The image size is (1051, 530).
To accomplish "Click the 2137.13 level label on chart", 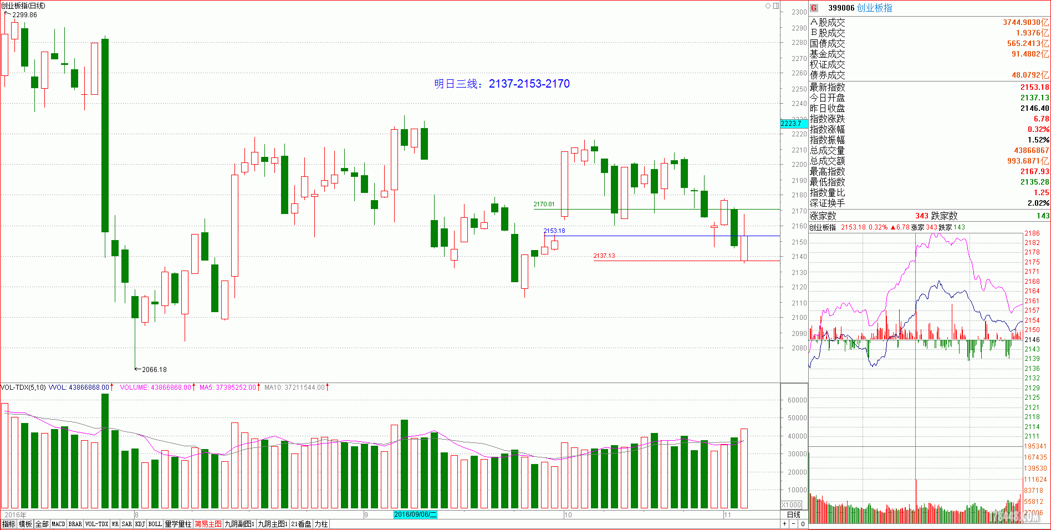I will click(x=604, y=256).
